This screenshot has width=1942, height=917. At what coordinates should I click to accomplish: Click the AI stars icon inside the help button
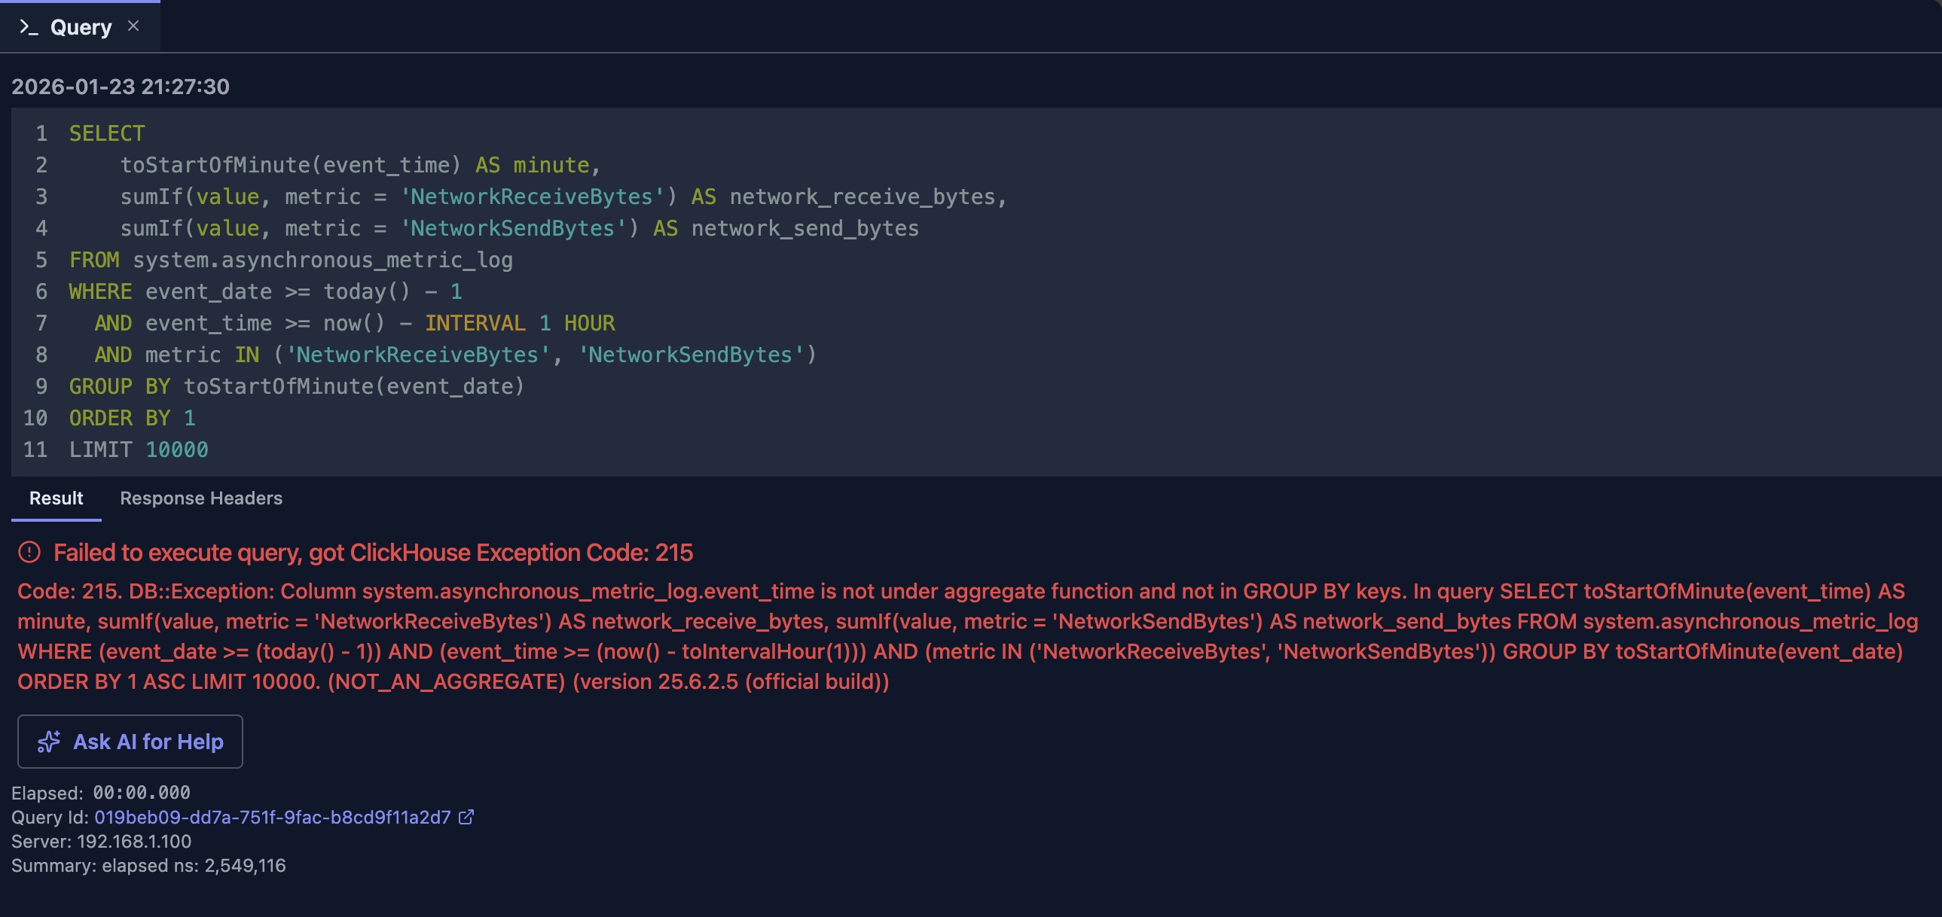coord(48,741)
